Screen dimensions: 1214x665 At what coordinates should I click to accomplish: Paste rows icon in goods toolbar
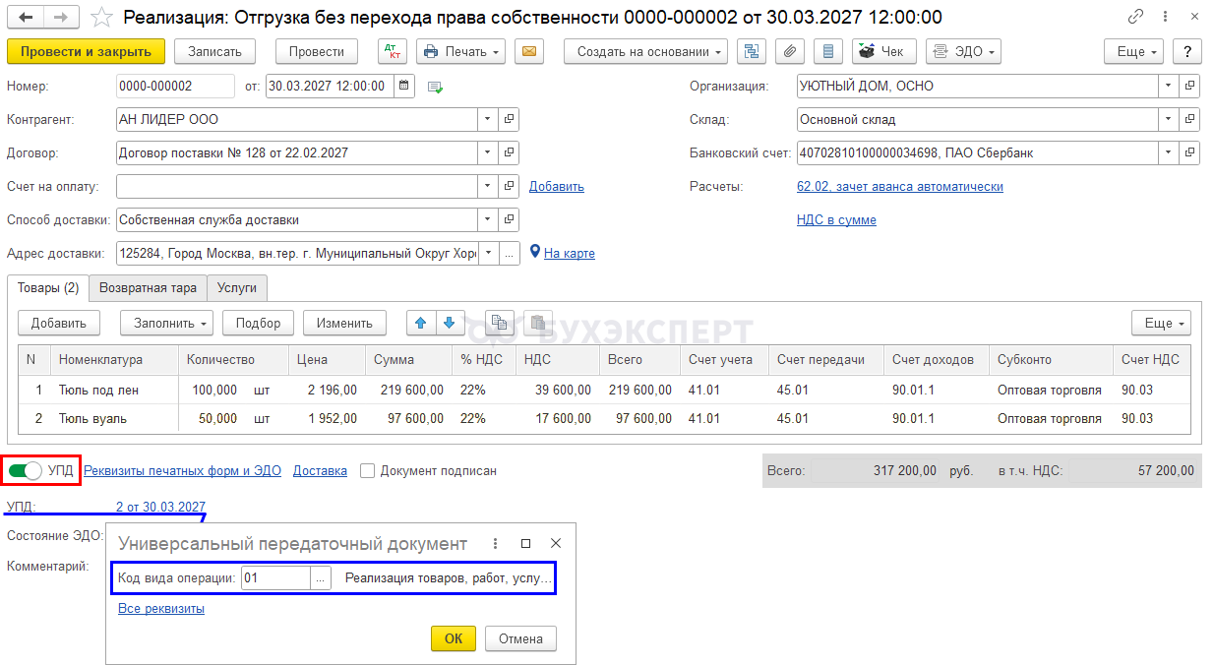click(x=537, y=323)
